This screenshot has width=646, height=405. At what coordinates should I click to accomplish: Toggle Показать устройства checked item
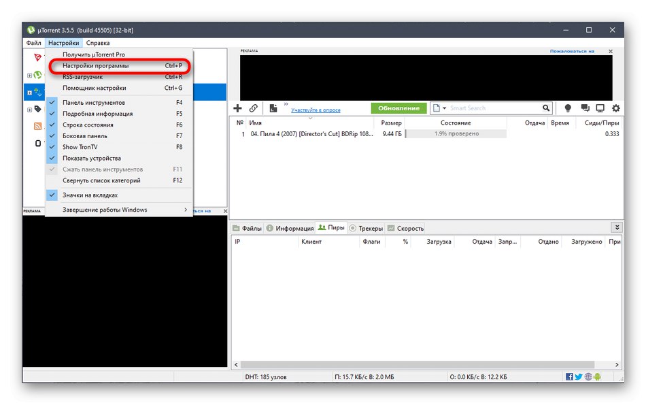[x=118, y=158]
